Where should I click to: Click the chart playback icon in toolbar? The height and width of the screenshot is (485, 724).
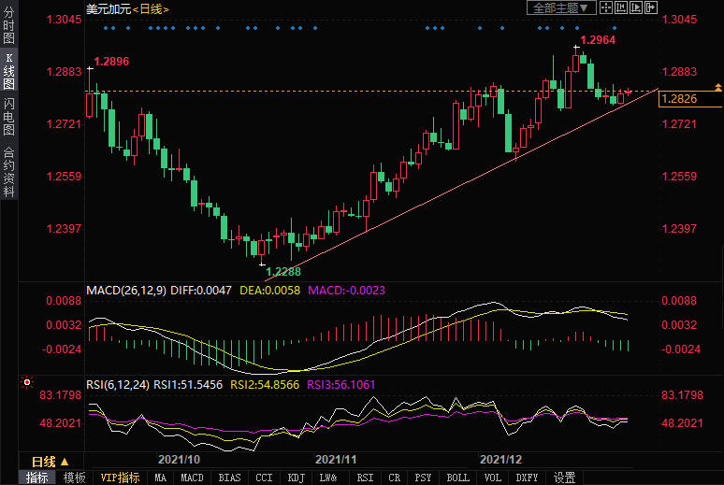[x=638, y=7]
